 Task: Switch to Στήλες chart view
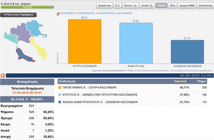click(162, 6)
